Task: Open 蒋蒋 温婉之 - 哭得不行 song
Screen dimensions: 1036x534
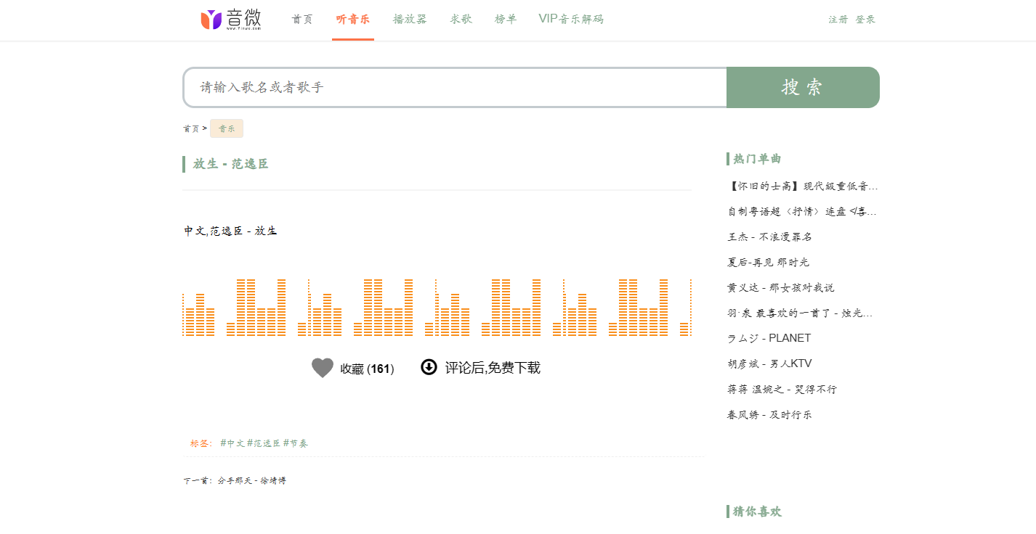Action: 782,390
